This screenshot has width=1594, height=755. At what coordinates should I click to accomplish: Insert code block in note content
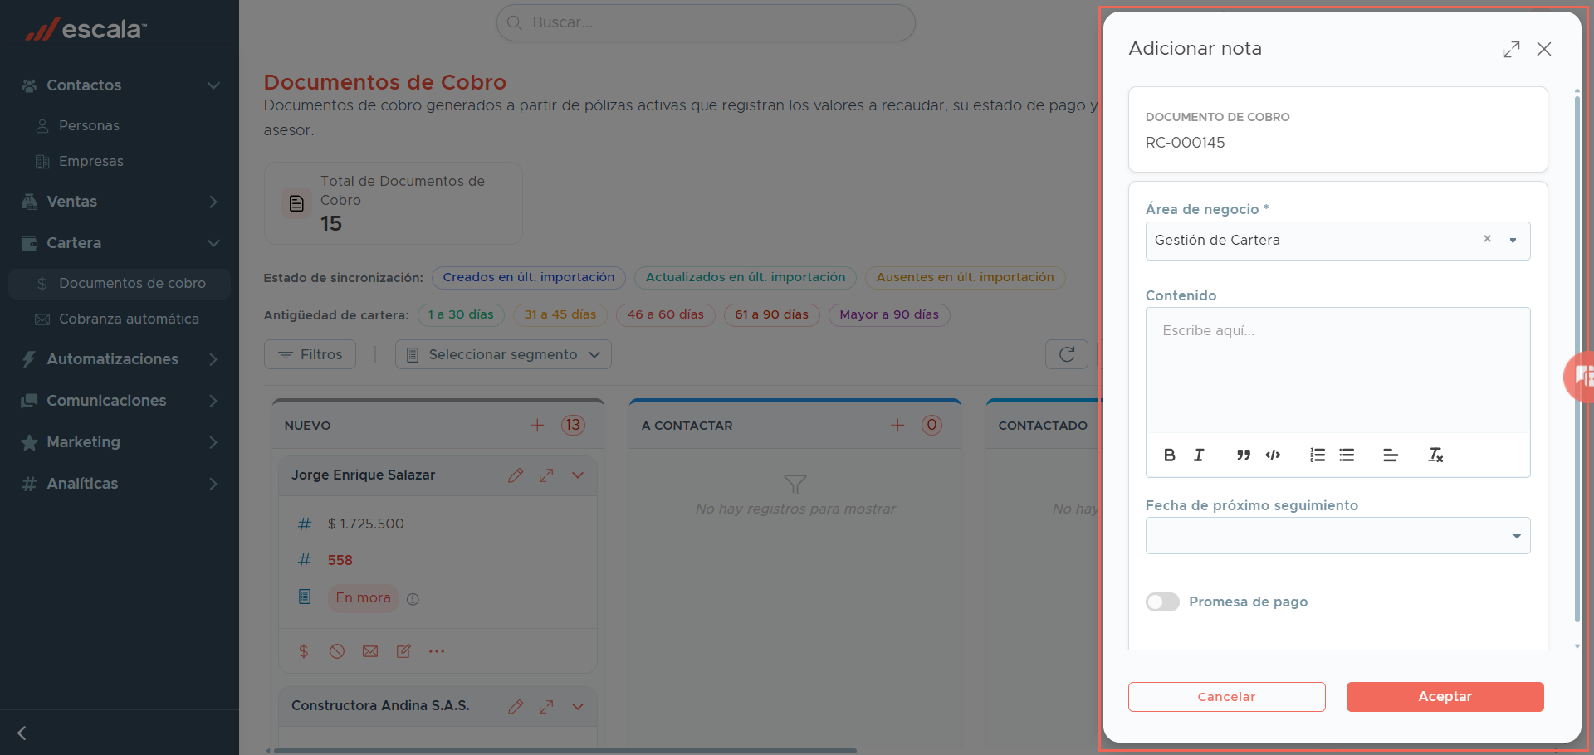1273,455
